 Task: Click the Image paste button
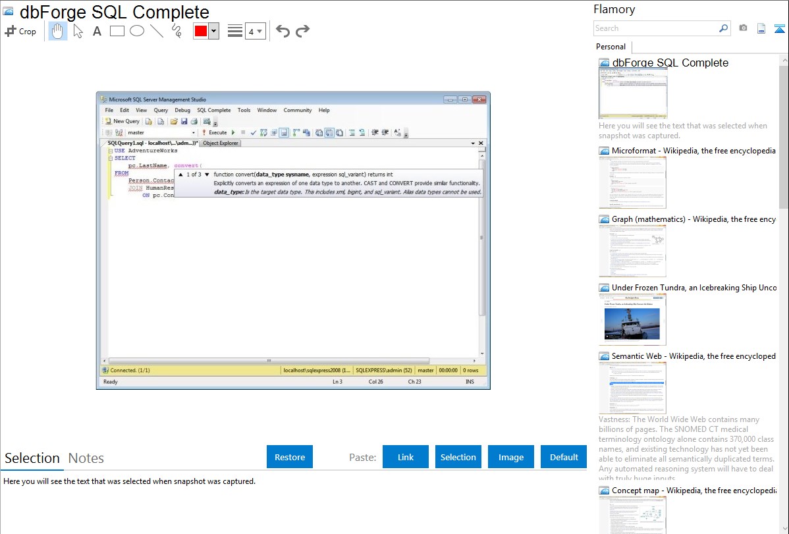click(510, 457)
